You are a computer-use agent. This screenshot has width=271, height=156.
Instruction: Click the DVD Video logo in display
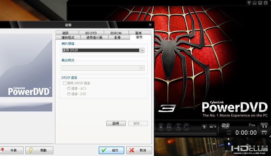click(x=225, y=126)
